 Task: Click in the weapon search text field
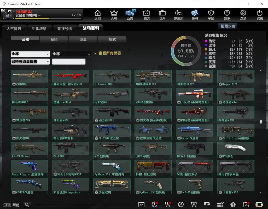pyautogui.click(x=68, y=61)
